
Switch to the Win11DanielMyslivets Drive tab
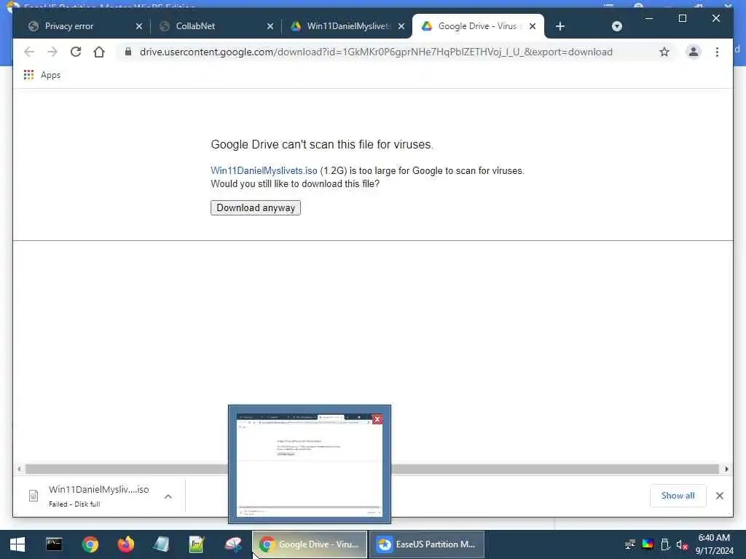point(348,26)
